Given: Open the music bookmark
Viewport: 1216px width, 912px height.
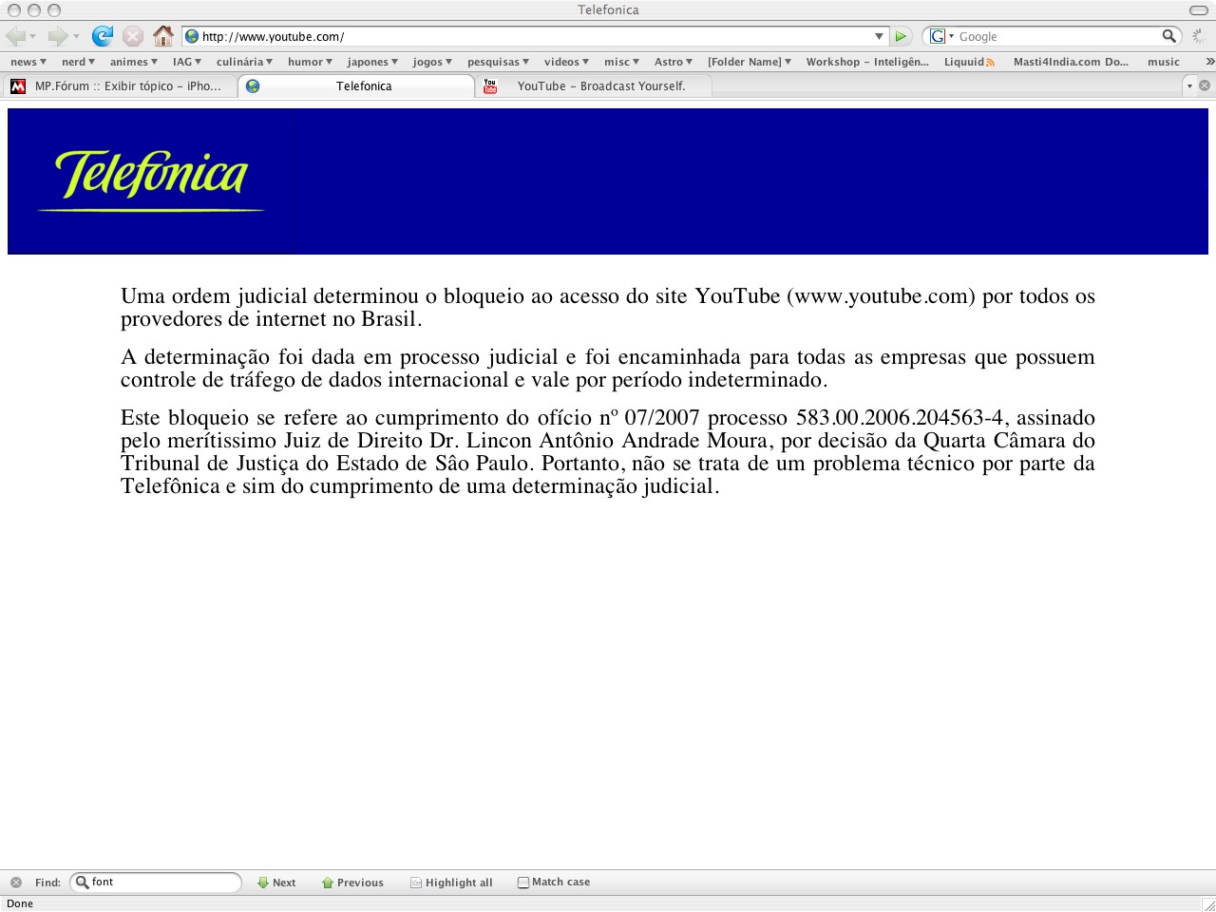Looking at the screenshot, I should coord(1164,62).
